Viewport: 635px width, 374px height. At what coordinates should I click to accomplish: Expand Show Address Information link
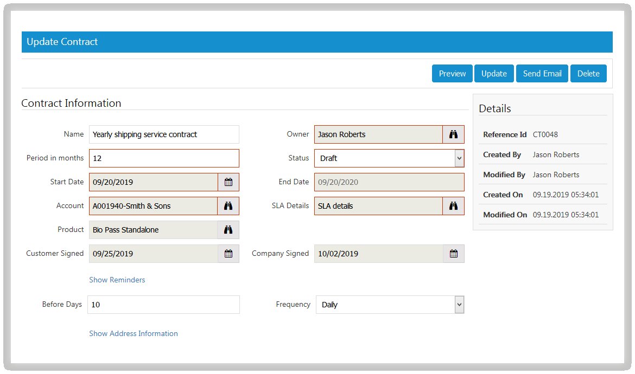[x=134, y=334]
